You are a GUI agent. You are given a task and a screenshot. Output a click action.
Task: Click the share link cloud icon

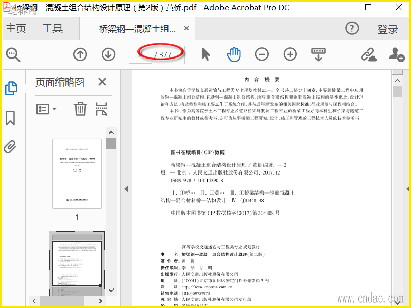(369, 55)
